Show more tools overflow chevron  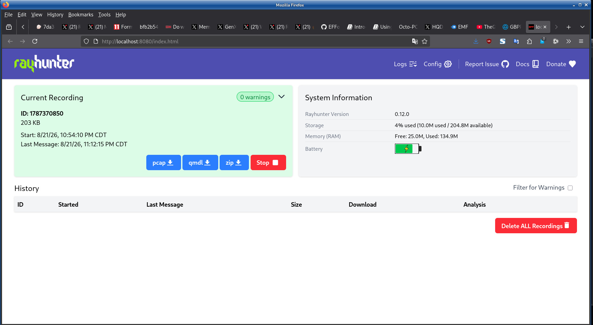coord(568,41)
